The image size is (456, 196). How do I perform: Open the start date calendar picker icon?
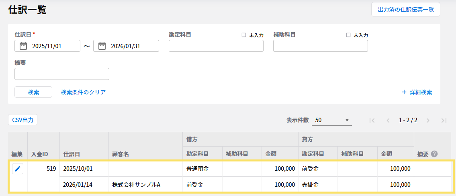pyautogui.click(x=23, y=46)
